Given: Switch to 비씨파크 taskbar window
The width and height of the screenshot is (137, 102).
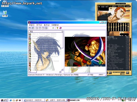Looking at the screenshot, I should [x=34, y=100].
